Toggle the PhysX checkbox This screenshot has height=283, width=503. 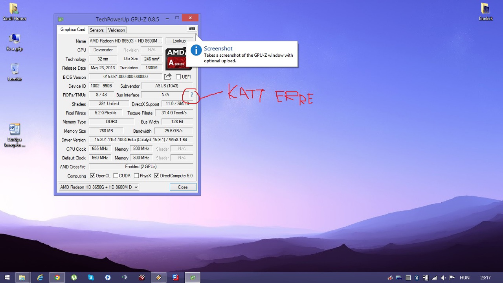(x=136, y=176)
